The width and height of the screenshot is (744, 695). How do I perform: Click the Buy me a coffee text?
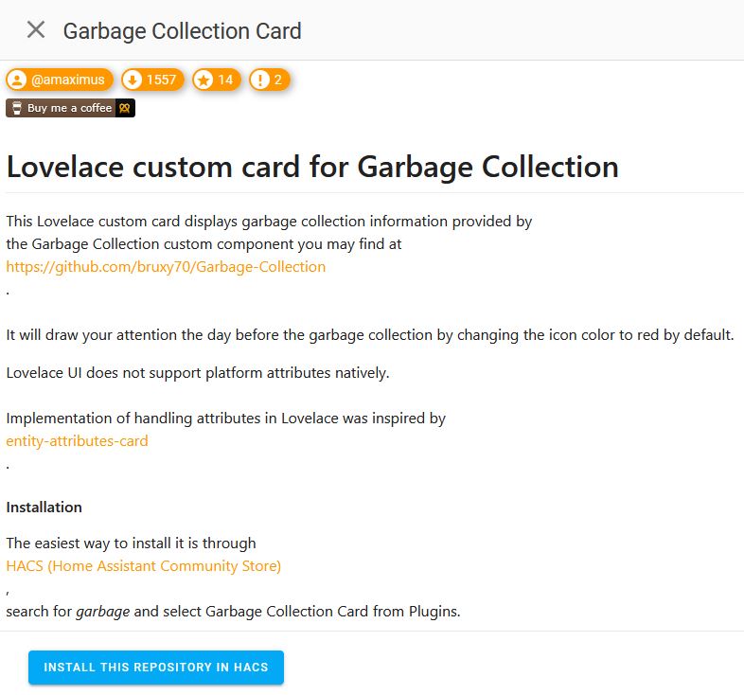pyautogui.click(x=69, y=108)
